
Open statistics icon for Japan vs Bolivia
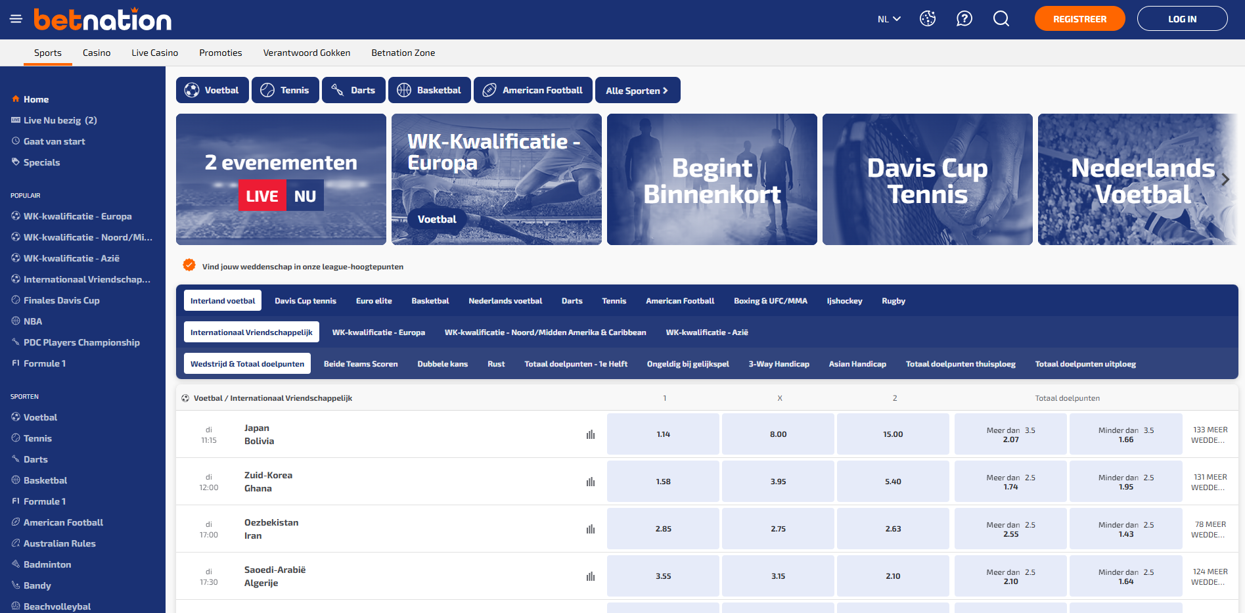coord(591,434)
